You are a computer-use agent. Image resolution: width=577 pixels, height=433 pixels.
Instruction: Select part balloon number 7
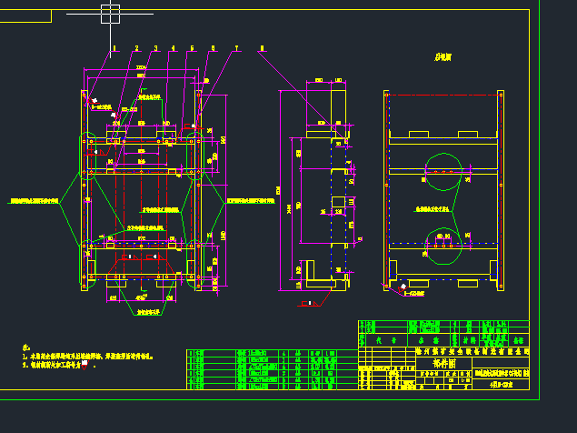(x=236, y=48)
